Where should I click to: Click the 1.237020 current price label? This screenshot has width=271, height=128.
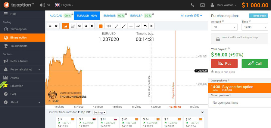(x=201, y=71)
